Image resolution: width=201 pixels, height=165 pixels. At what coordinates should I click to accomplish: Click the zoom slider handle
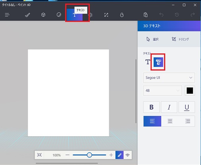coord(89,155)
